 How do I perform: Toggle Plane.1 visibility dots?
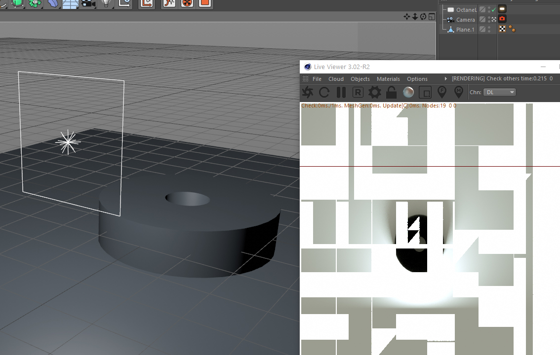489,29
